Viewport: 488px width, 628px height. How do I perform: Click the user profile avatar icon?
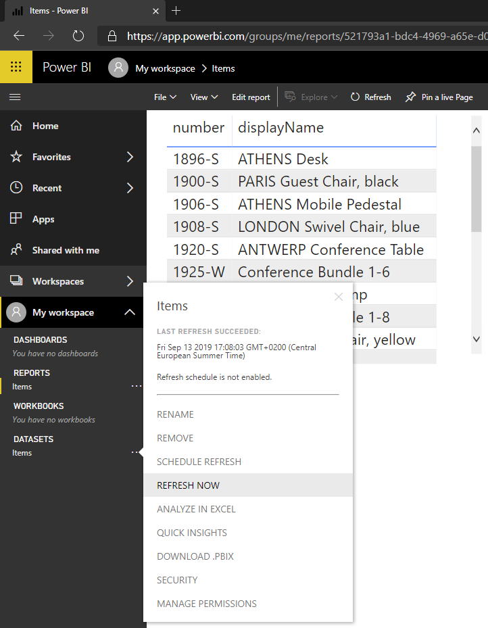[118, 68]
